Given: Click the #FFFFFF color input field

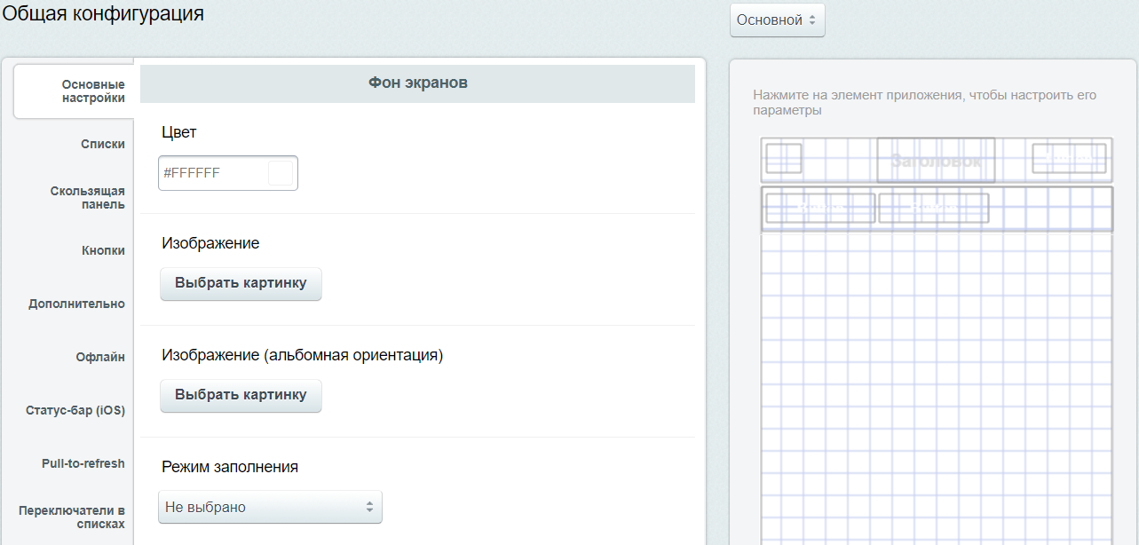Looking at the screenshot, I should [x=213, y=173].
